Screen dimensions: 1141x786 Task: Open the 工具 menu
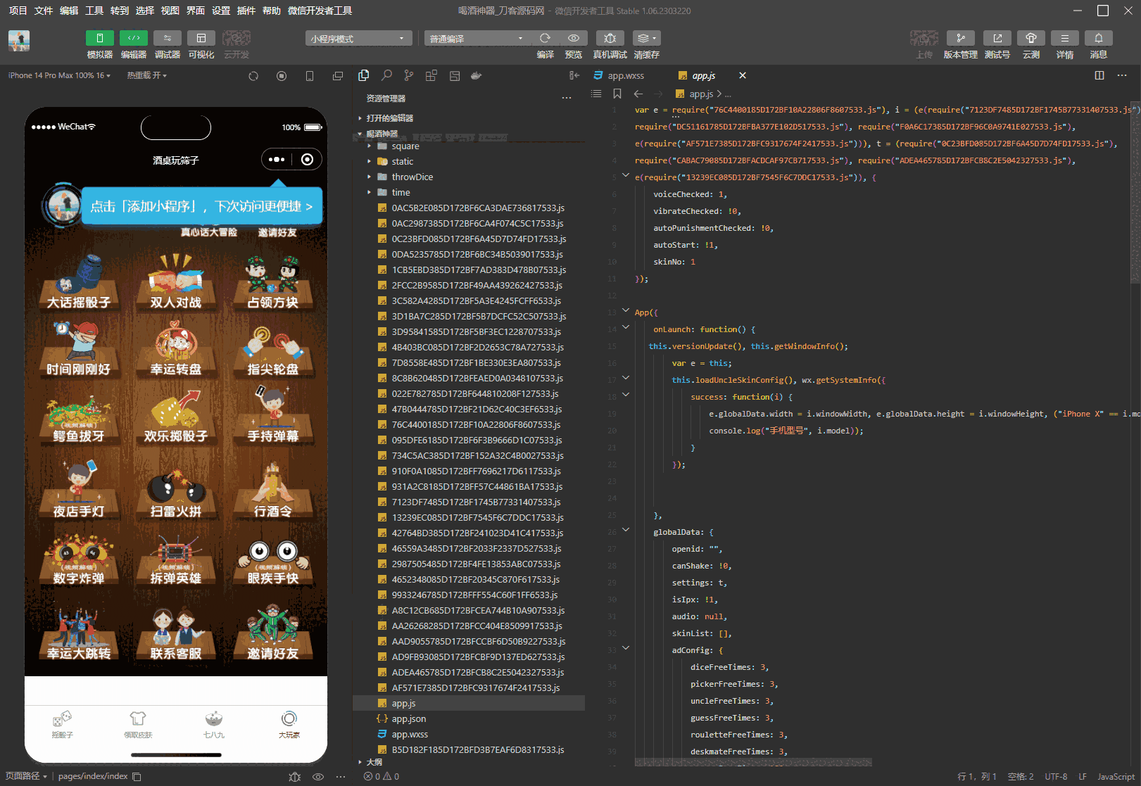tap(94, 11)
